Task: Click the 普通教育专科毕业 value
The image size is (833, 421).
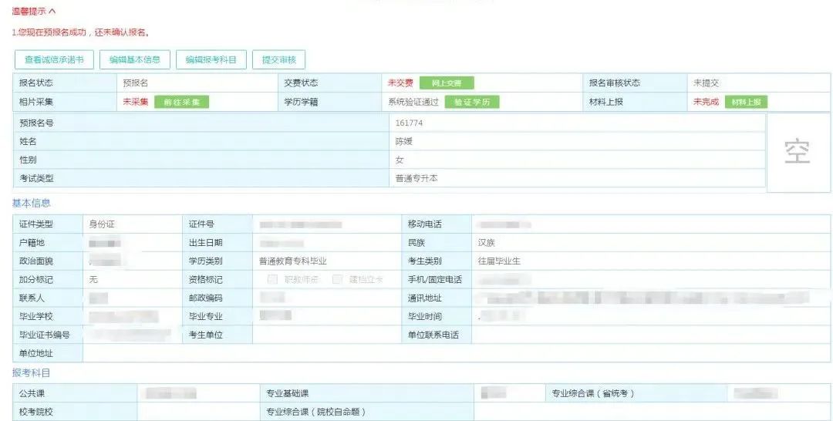Action: click(293, 261)
